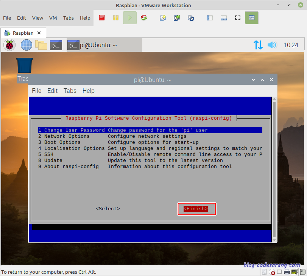Screen dimensions: 307x276
Task: Maximize the pi@Ubuntu terminal window
Action: (262, 80)
